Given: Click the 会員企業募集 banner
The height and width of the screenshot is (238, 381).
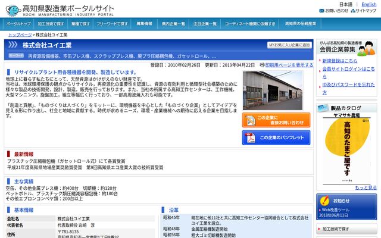Looking at the screenshot, I should tap(346, 47).
